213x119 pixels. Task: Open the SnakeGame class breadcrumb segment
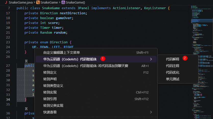click(49, 3)
